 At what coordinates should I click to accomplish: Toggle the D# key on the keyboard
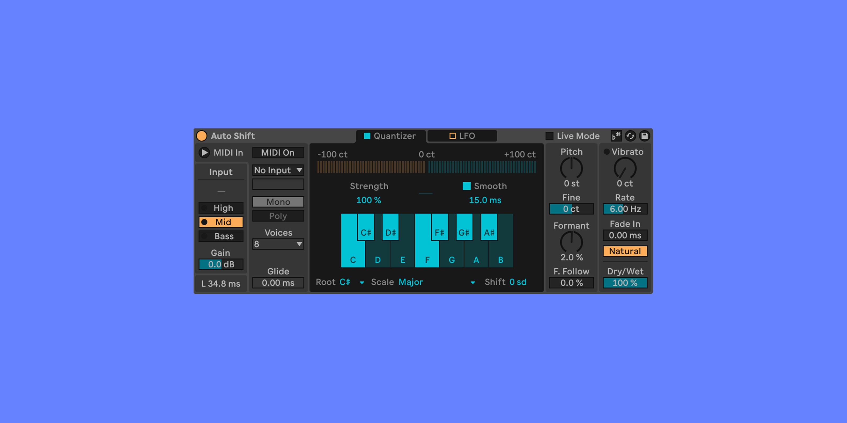[x=390, y=227]
